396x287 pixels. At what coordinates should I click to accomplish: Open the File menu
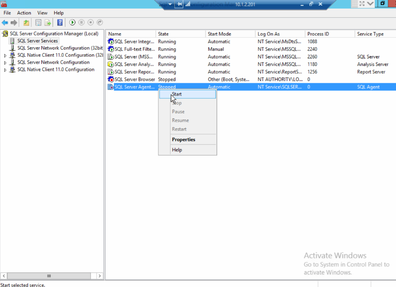[7, 13]
